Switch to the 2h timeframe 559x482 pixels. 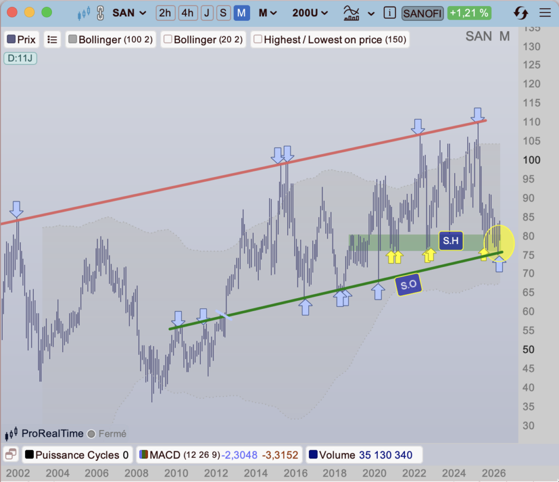coord(165,13)
